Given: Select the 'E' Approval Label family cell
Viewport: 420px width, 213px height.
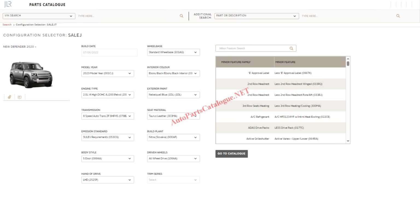Looking at the screenshot, I should pyautogui.click(x=259, y=73).
